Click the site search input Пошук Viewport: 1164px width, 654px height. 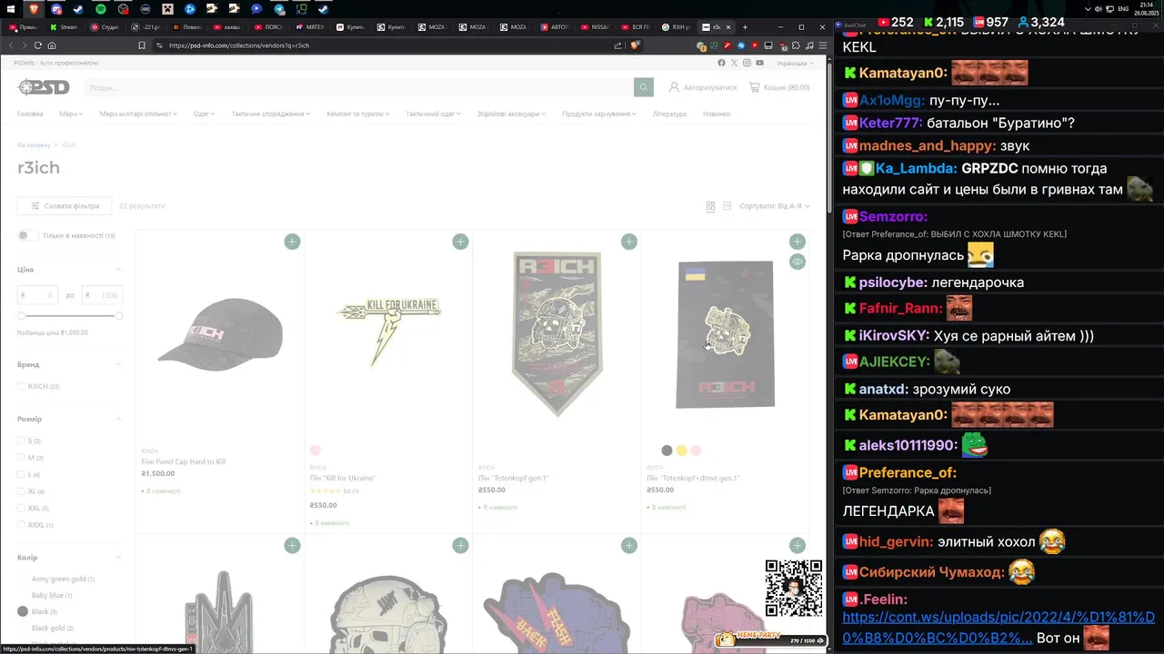[x=359, y=87]
